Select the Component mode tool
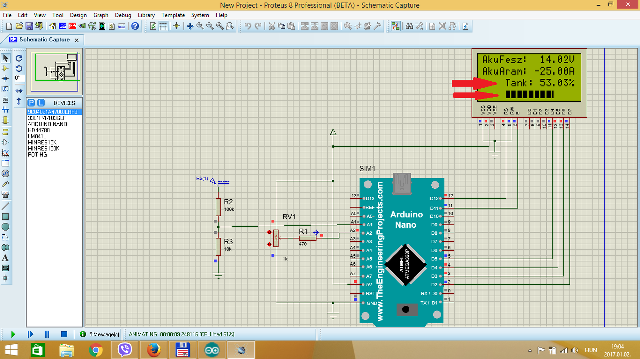Screen dimensions: 640x359 tap(5, 68)
